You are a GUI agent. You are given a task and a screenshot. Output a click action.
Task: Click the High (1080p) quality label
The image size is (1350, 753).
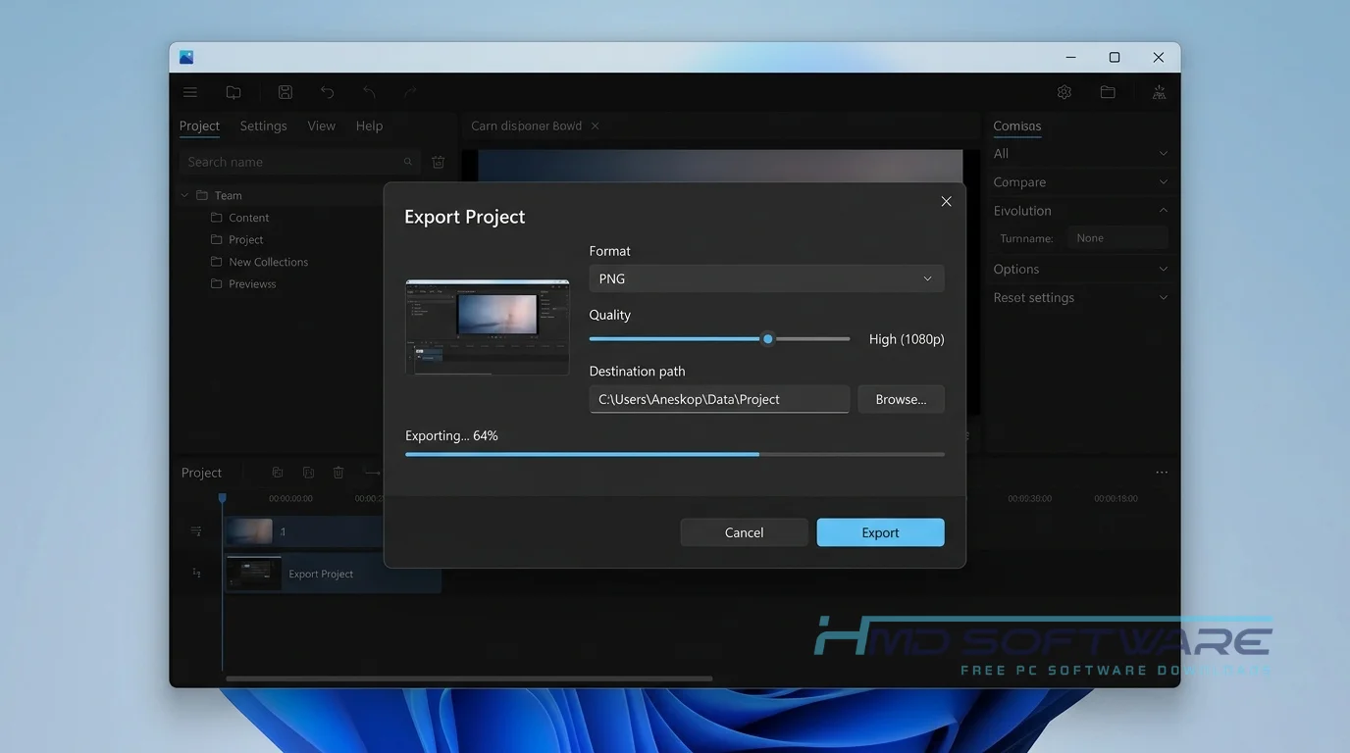907,339
